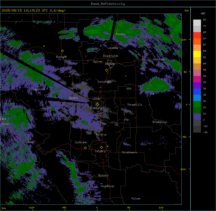Click the yellow marker south of RedDeer
Image resolution: width=216 pixels, height=211 pixels.
pyautogui.click(x=106, y=70)
